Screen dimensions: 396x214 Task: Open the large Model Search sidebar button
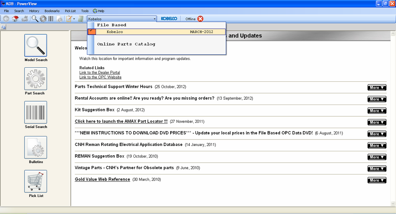coord(36,45)
